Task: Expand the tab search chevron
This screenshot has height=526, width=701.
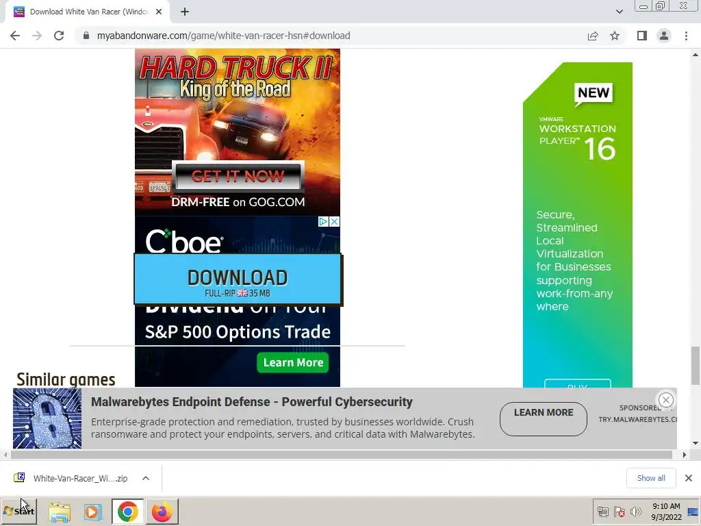Action: pos(619,12)
